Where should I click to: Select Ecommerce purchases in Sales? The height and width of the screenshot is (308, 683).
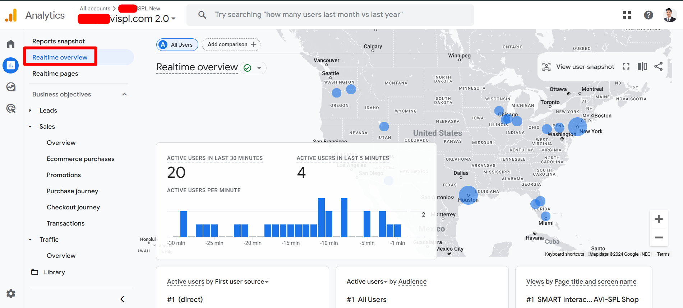80,159
